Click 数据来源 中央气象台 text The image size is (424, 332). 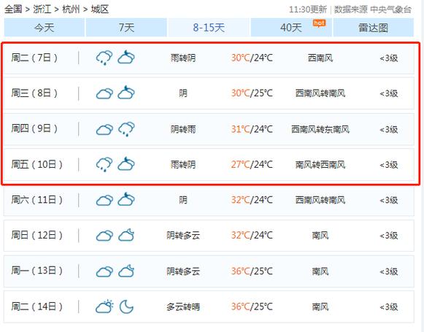click(373, 9)
